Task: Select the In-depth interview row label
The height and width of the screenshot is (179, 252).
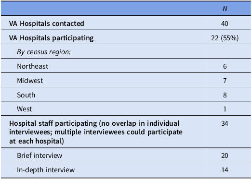Action: pyautogui.click(x=46, y=170)
